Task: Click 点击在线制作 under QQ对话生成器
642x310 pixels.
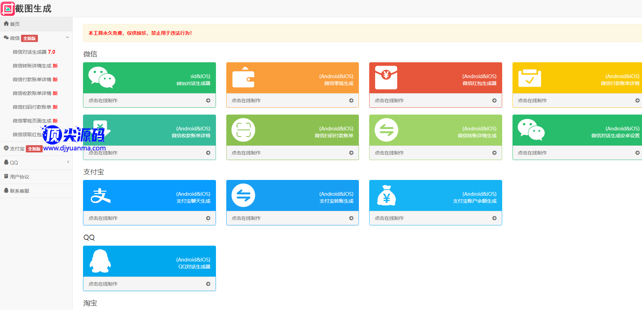Action: [149, 284]
